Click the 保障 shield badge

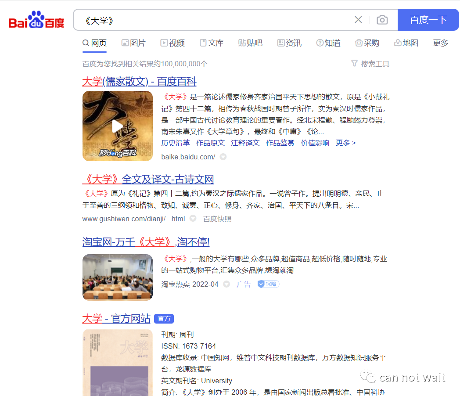[268, 284]
